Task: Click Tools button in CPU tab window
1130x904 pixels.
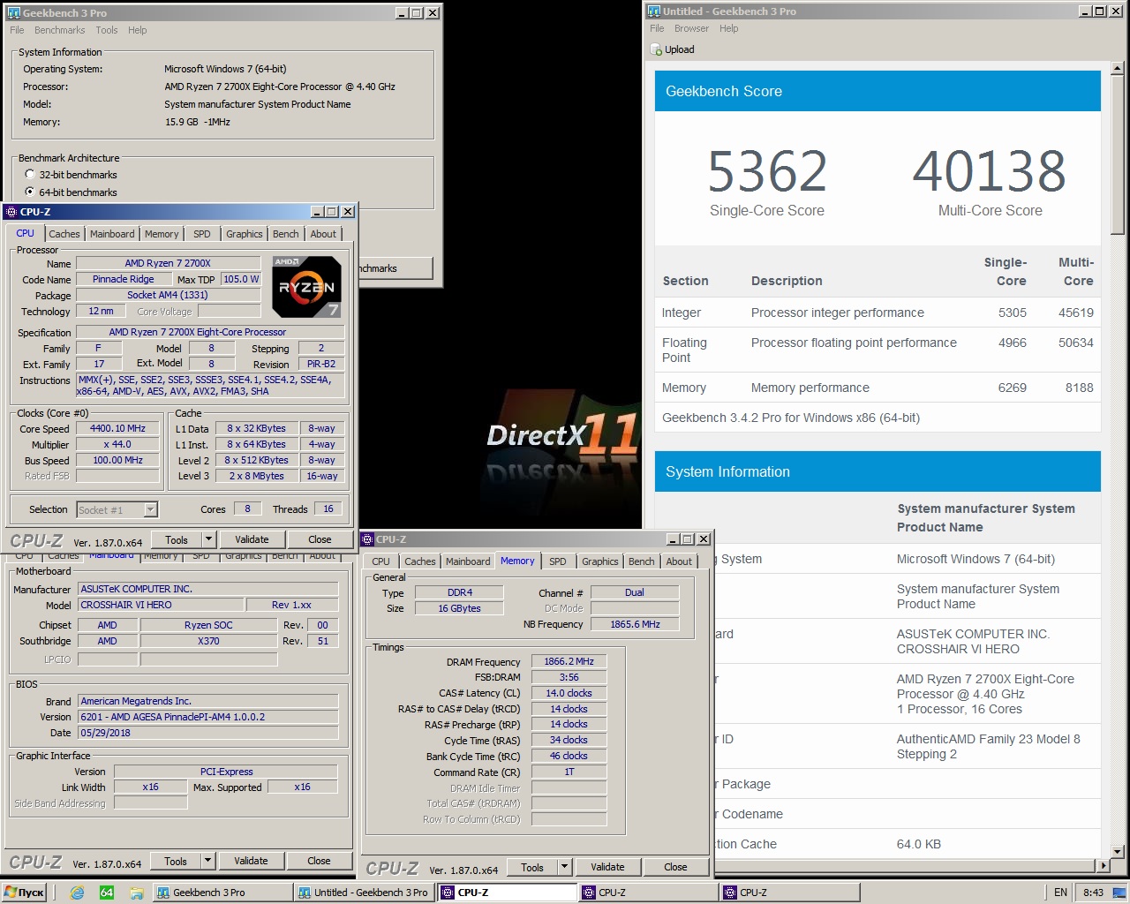Action: (x=177, y=539)
